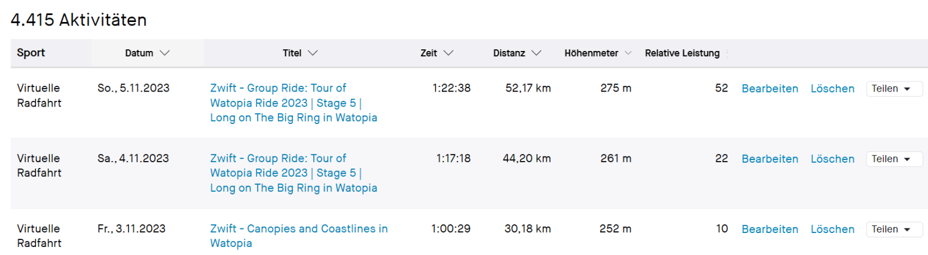Sort by Zeit using its chevron
This screenshot has width=928, height=255.
448,53
